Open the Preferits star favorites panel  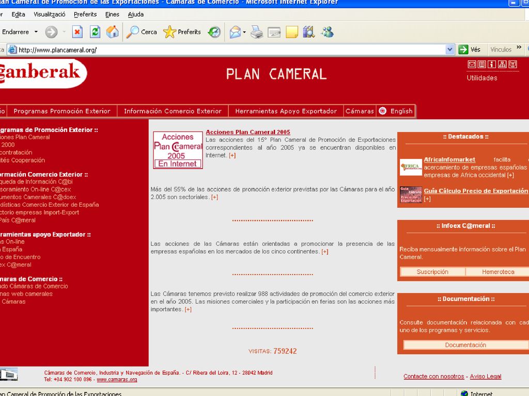point(182,32)
